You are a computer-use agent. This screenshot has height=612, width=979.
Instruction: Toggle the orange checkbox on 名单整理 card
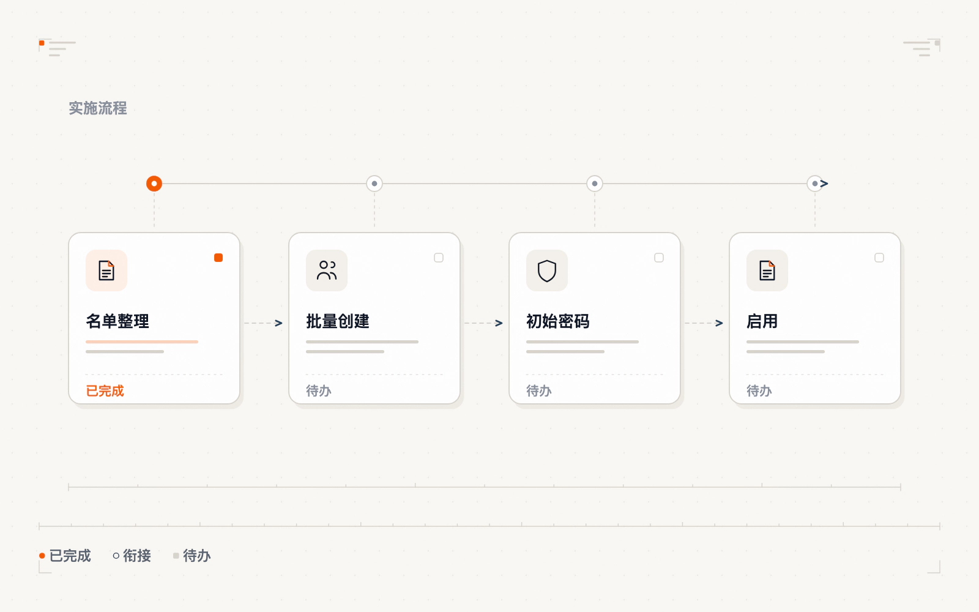pos(218,258)
